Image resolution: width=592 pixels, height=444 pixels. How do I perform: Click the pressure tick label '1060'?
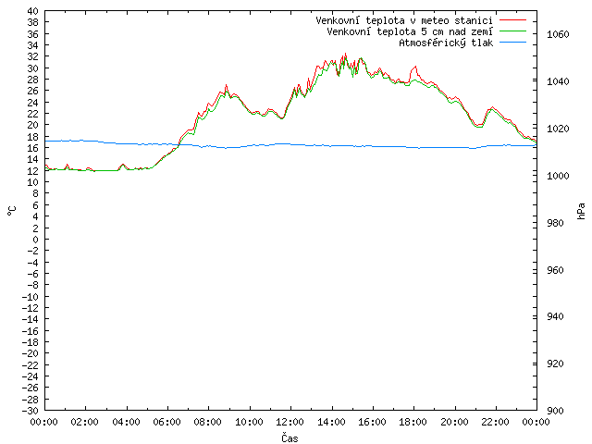[558, 35]
